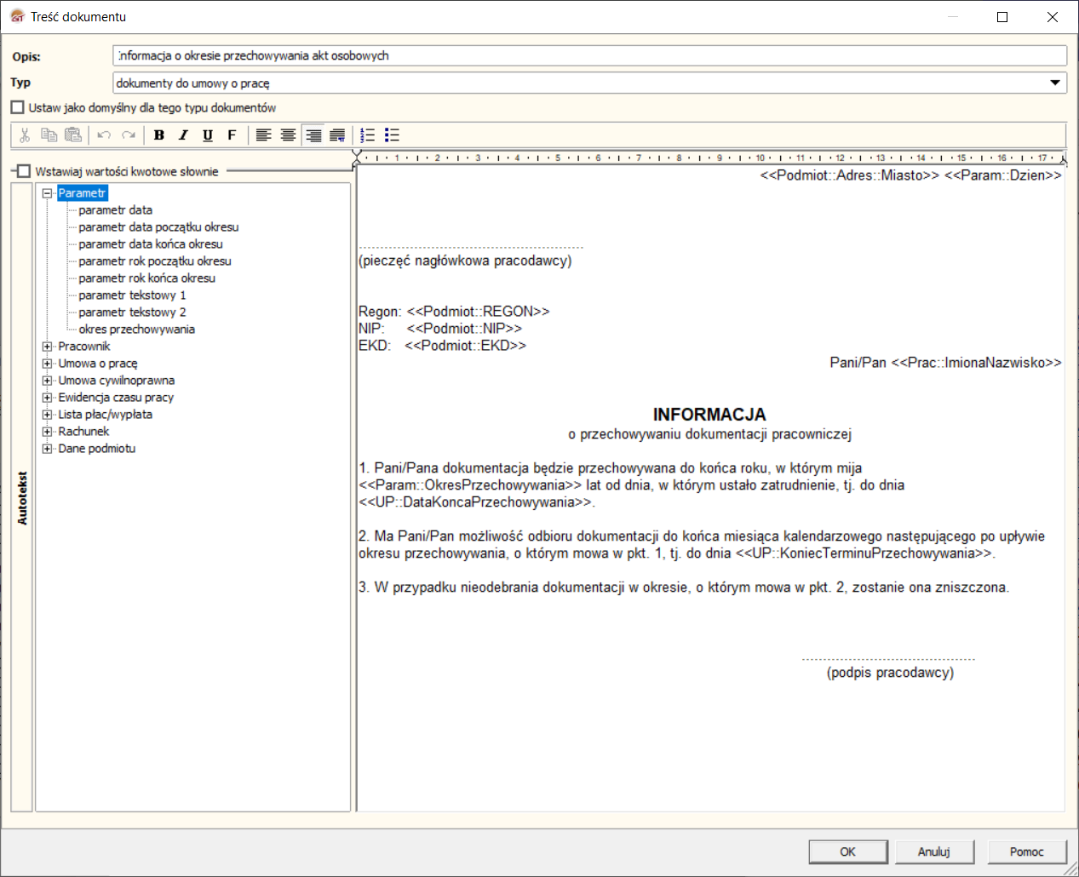
Task: Expand the Umowa cywilnoprawna node
Action: point(48,381)
